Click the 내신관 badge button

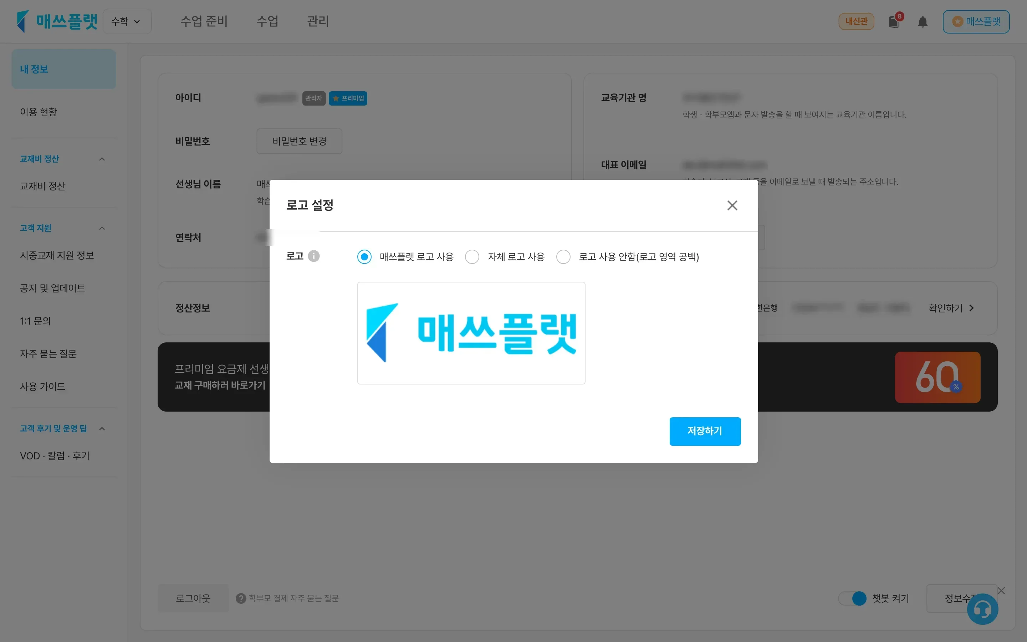tap(856, 21)
